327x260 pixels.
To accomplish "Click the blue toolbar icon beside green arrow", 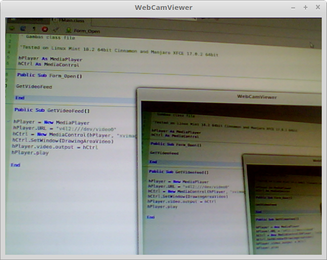I will click(23, 29).
